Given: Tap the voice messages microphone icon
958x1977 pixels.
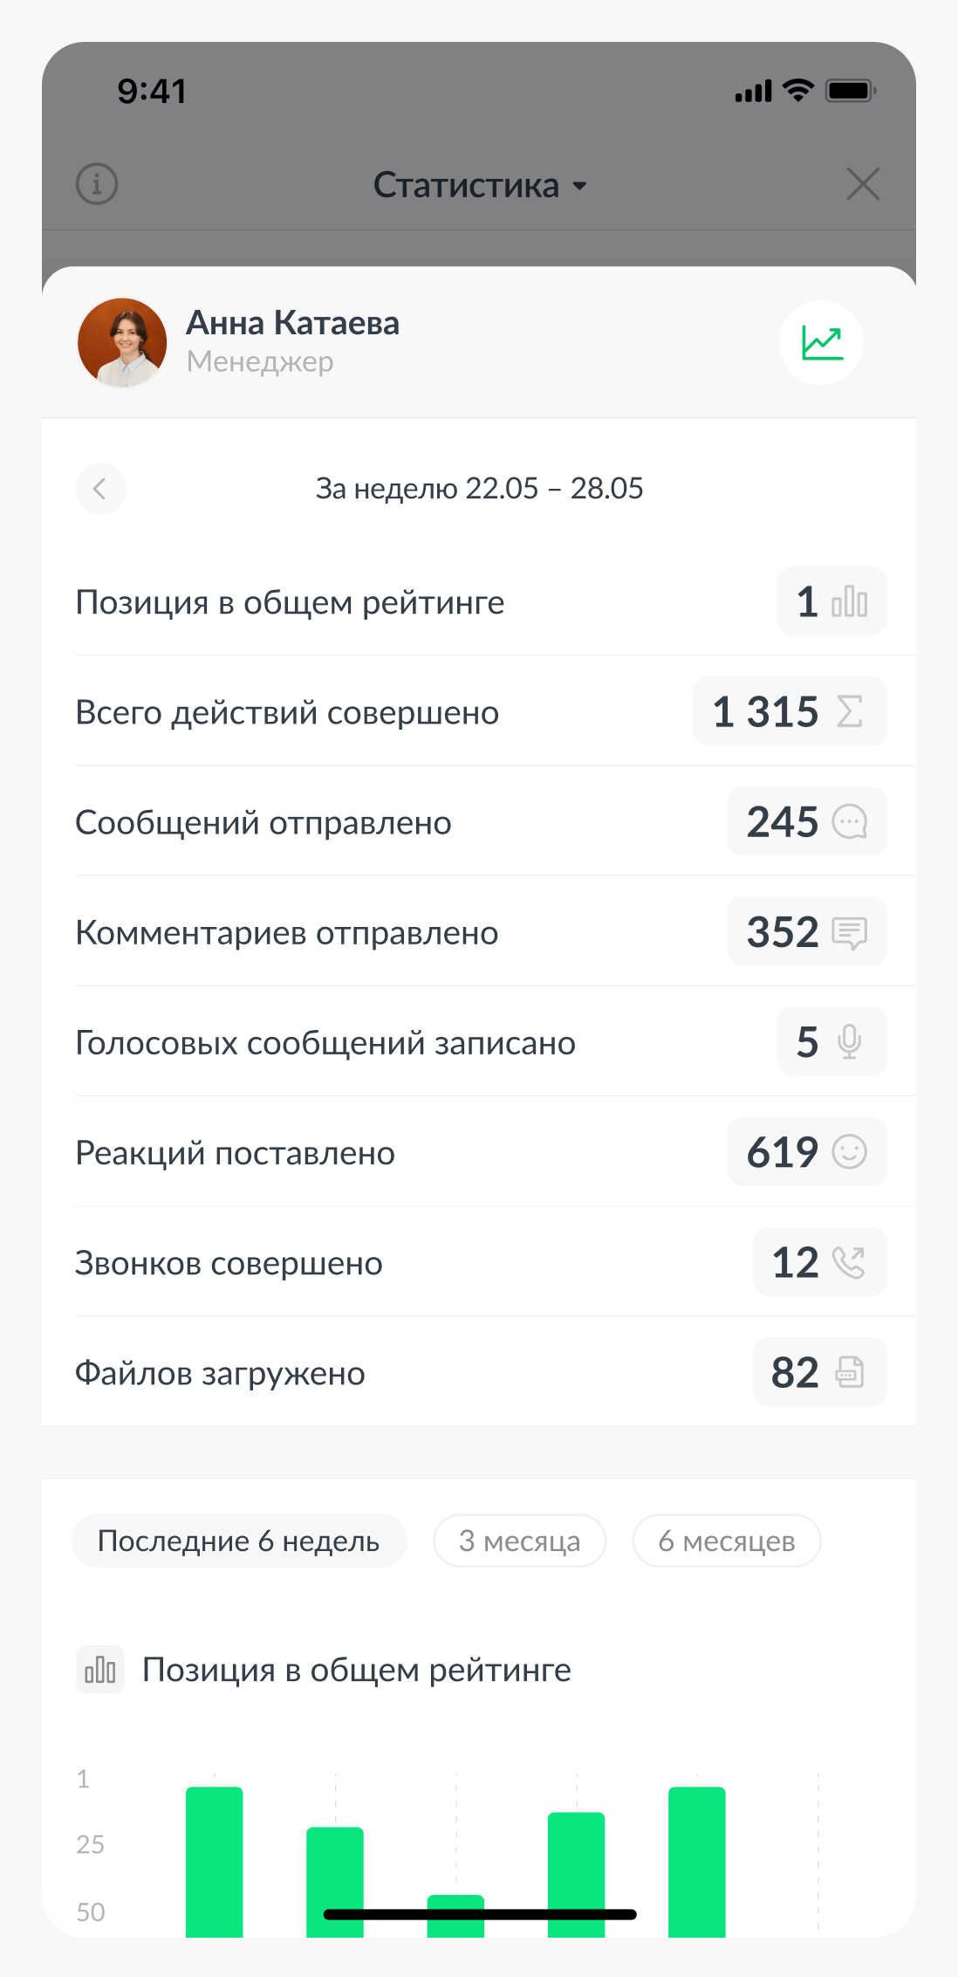Looking at the screenshot, I should [x=849, y=1041].
